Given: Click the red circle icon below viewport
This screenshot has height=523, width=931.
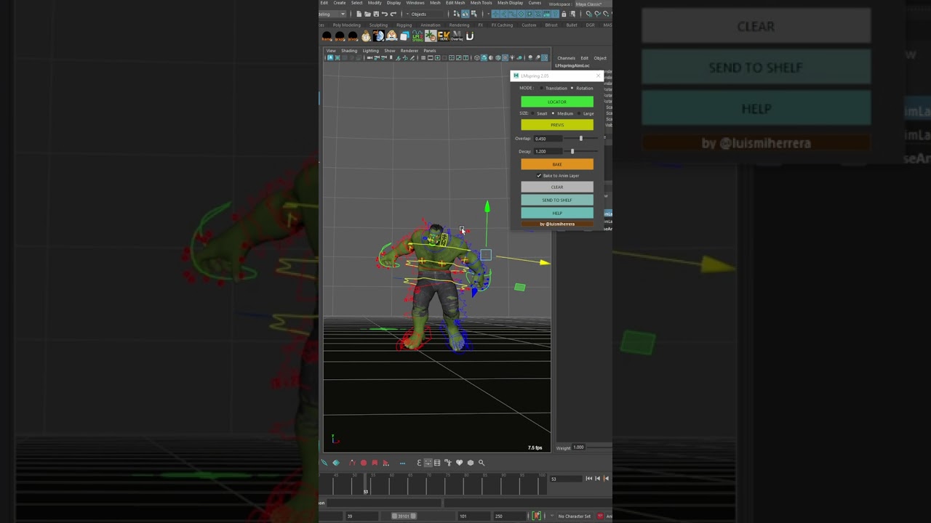Looking at the screenshot, I should pyautogui.click(x=364, y=463).
